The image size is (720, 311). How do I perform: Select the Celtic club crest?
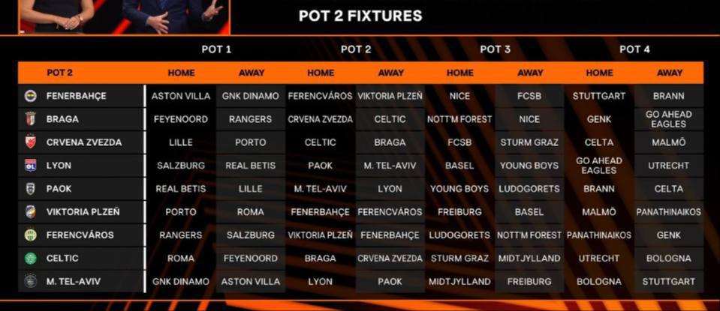point(31,259)
